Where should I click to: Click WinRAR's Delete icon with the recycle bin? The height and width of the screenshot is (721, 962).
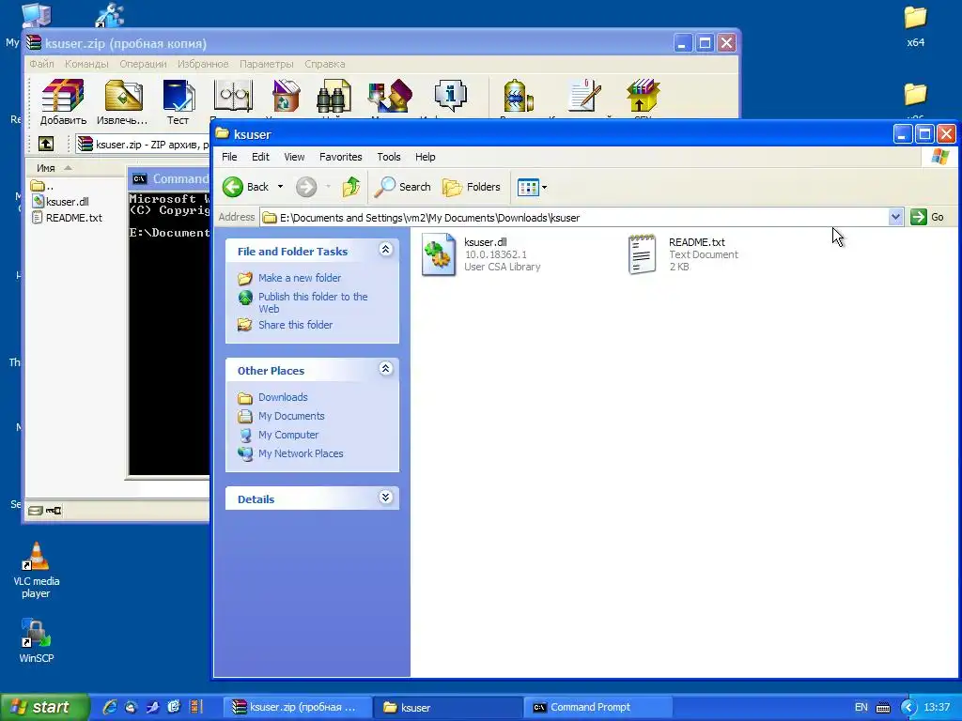(x=286, y=98)
